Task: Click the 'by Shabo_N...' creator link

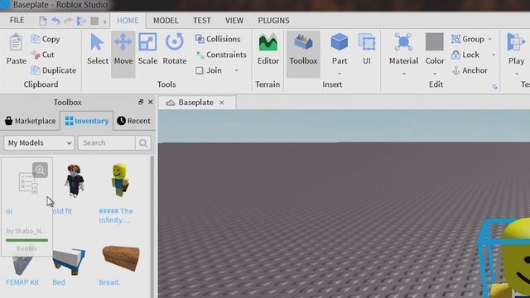Action: [x=26, y=231]
